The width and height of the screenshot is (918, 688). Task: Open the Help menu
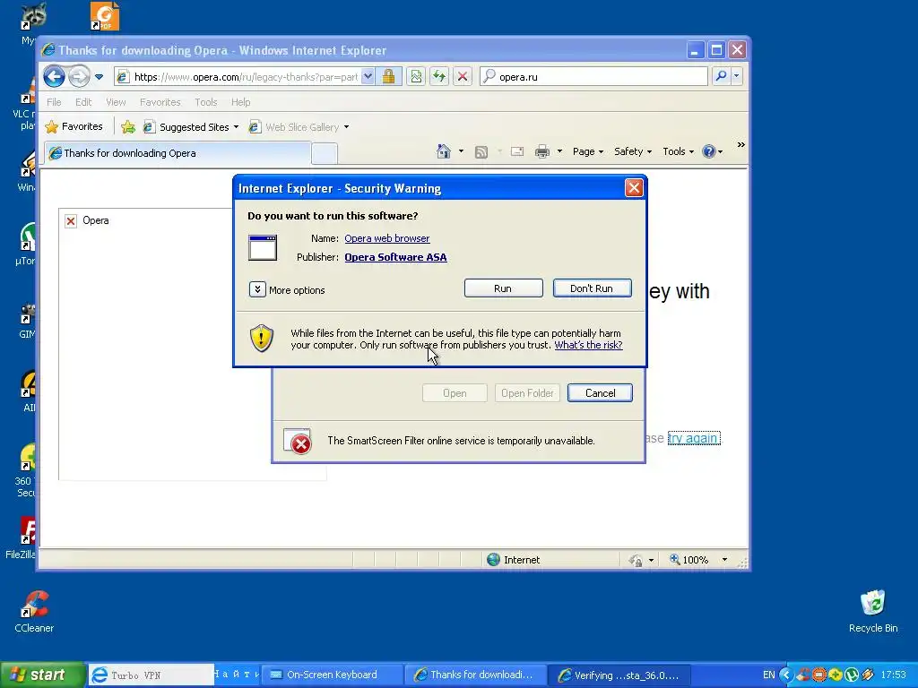(x=240, y=102)
